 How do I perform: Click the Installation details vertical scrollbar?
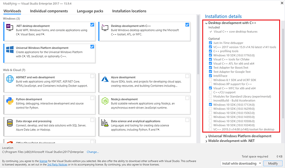click(x=283, y=73)
